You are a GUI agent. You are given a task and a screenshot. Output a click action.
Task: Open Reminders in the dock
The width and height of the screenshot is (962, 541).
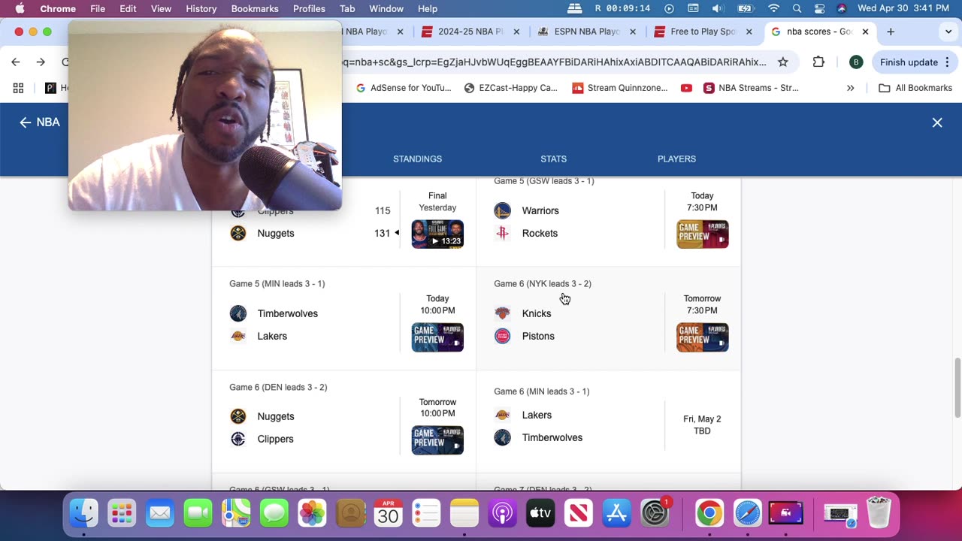point(426,513)
